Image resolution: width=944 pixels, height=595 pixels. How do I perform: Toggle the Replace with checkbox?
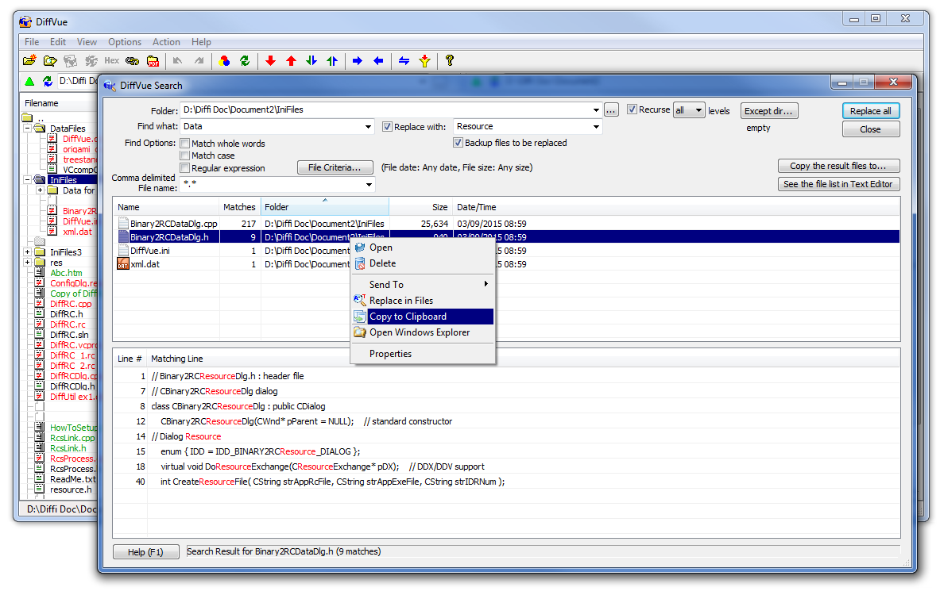[387, 127]
